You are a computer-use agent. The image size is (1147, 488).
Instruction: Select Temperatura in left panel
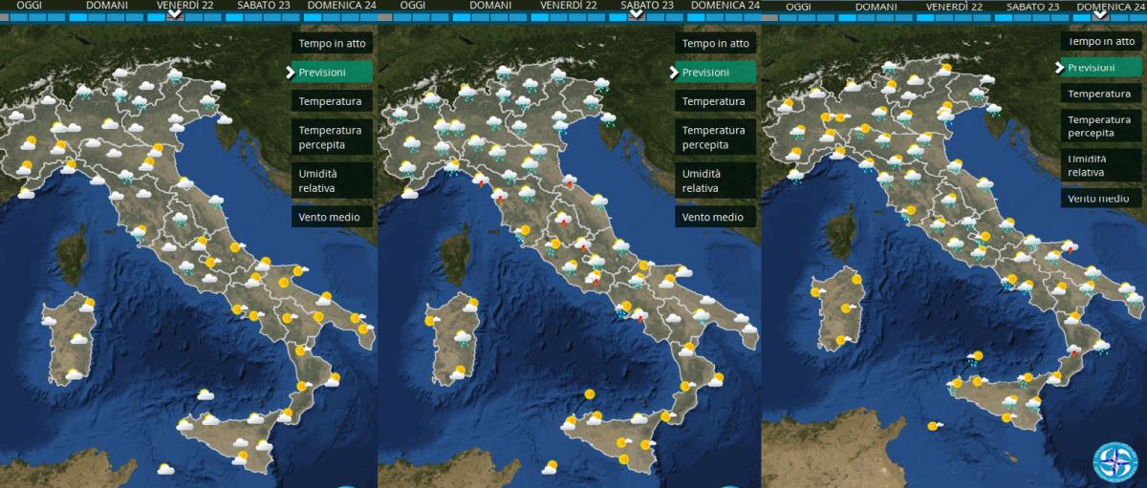pyautogui.click(x=332, y=101)
